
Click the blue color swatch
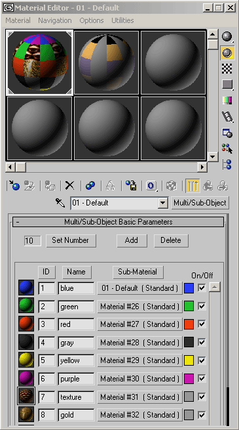[x=189, y=288]
